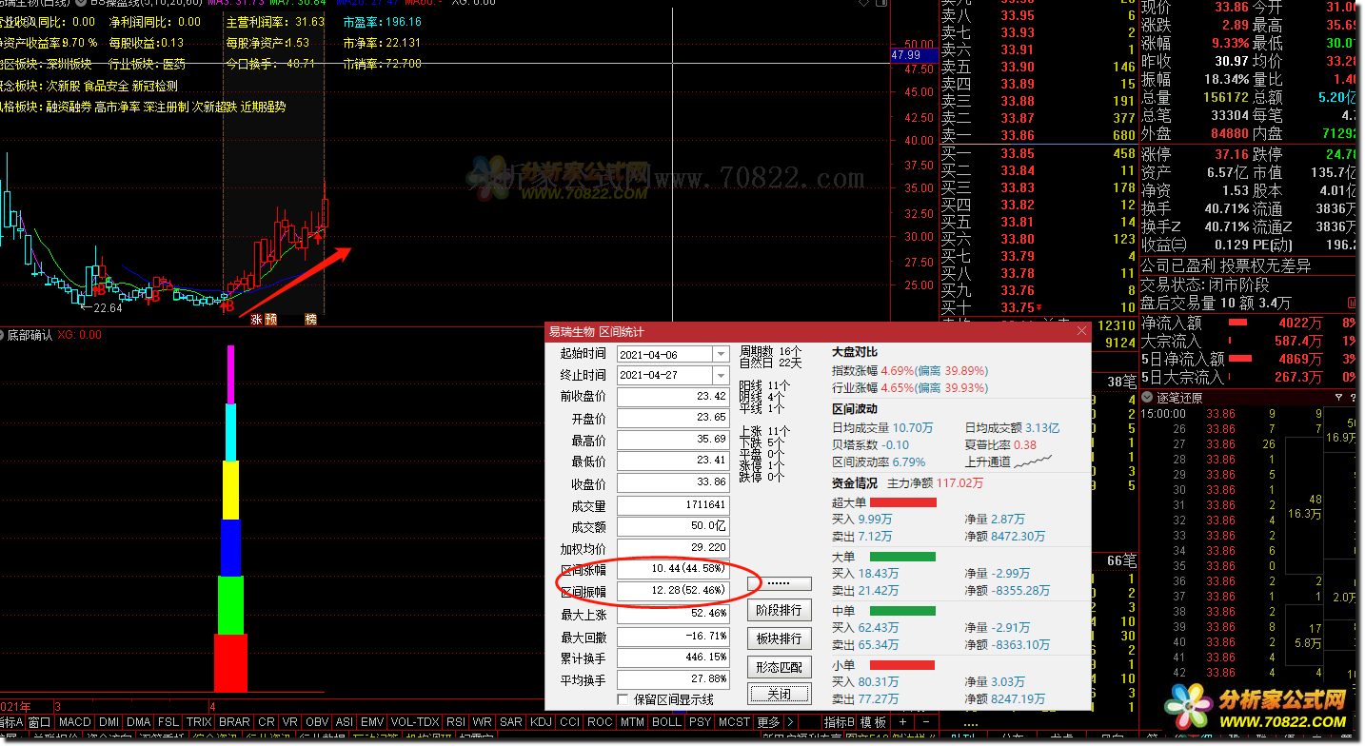Switch to the TRIX indicator tab
The width and height of the screenshot is (1365, 746).
point(199,722)
